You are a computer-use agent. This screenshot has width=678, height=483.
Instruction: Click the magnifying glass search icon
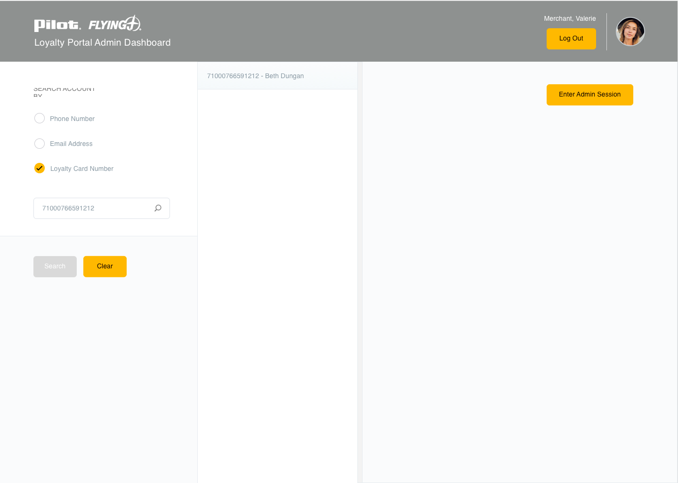(x=158, y=208)
